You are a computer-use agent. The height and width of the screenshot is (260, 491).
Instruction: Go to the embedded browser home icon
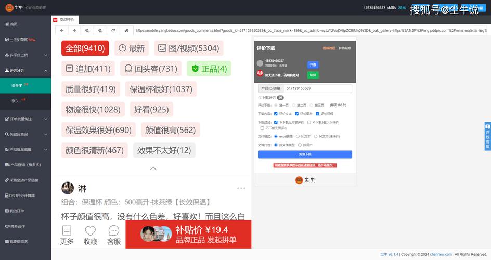pyautogui.click(x=126, y=31)
